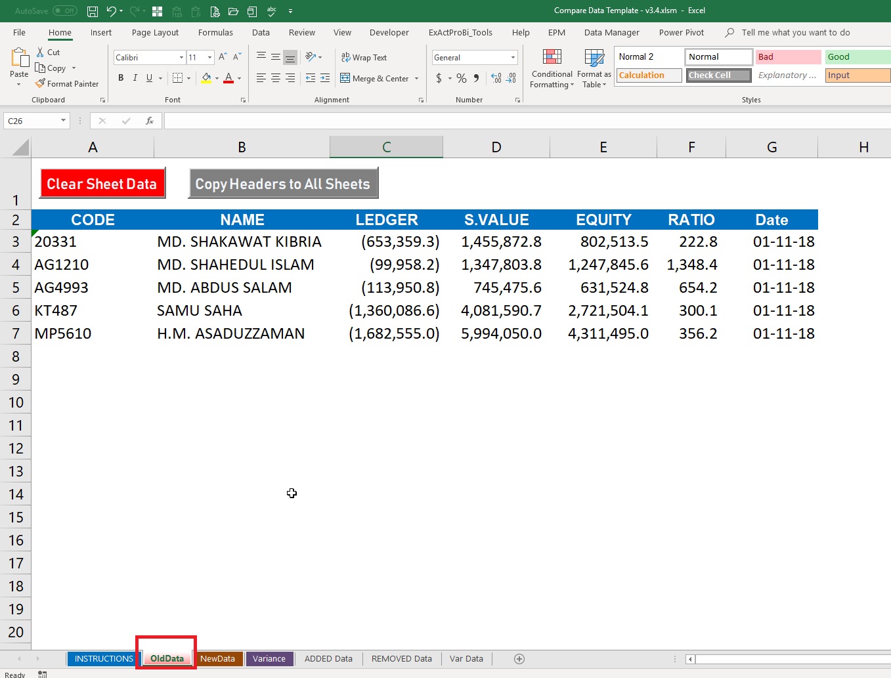Add a new sheet with plus icon
The height and width of the screenshot is (678, 891).
[x=519, y=659]
